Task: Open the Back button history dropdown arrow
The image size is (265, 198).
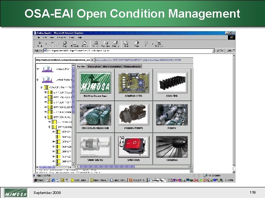Action: (46, 44)
